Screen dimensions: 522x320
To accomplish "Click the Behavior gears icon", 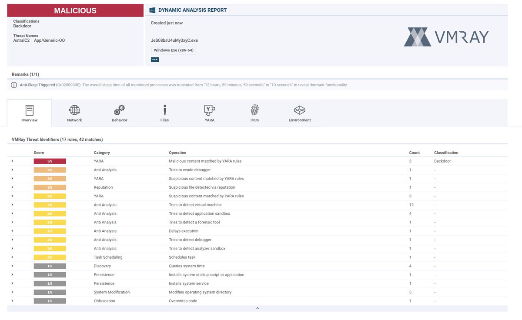I will tap(119, 110).
